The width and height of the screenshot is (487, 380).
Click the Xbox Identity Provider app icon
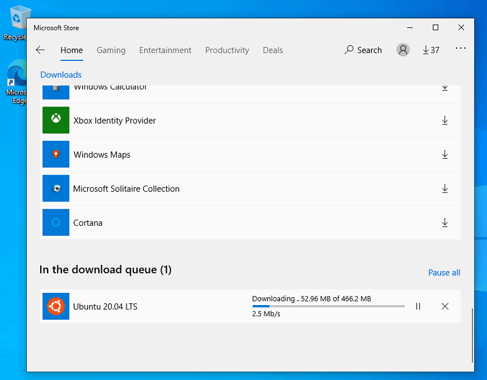pos(56,120)
